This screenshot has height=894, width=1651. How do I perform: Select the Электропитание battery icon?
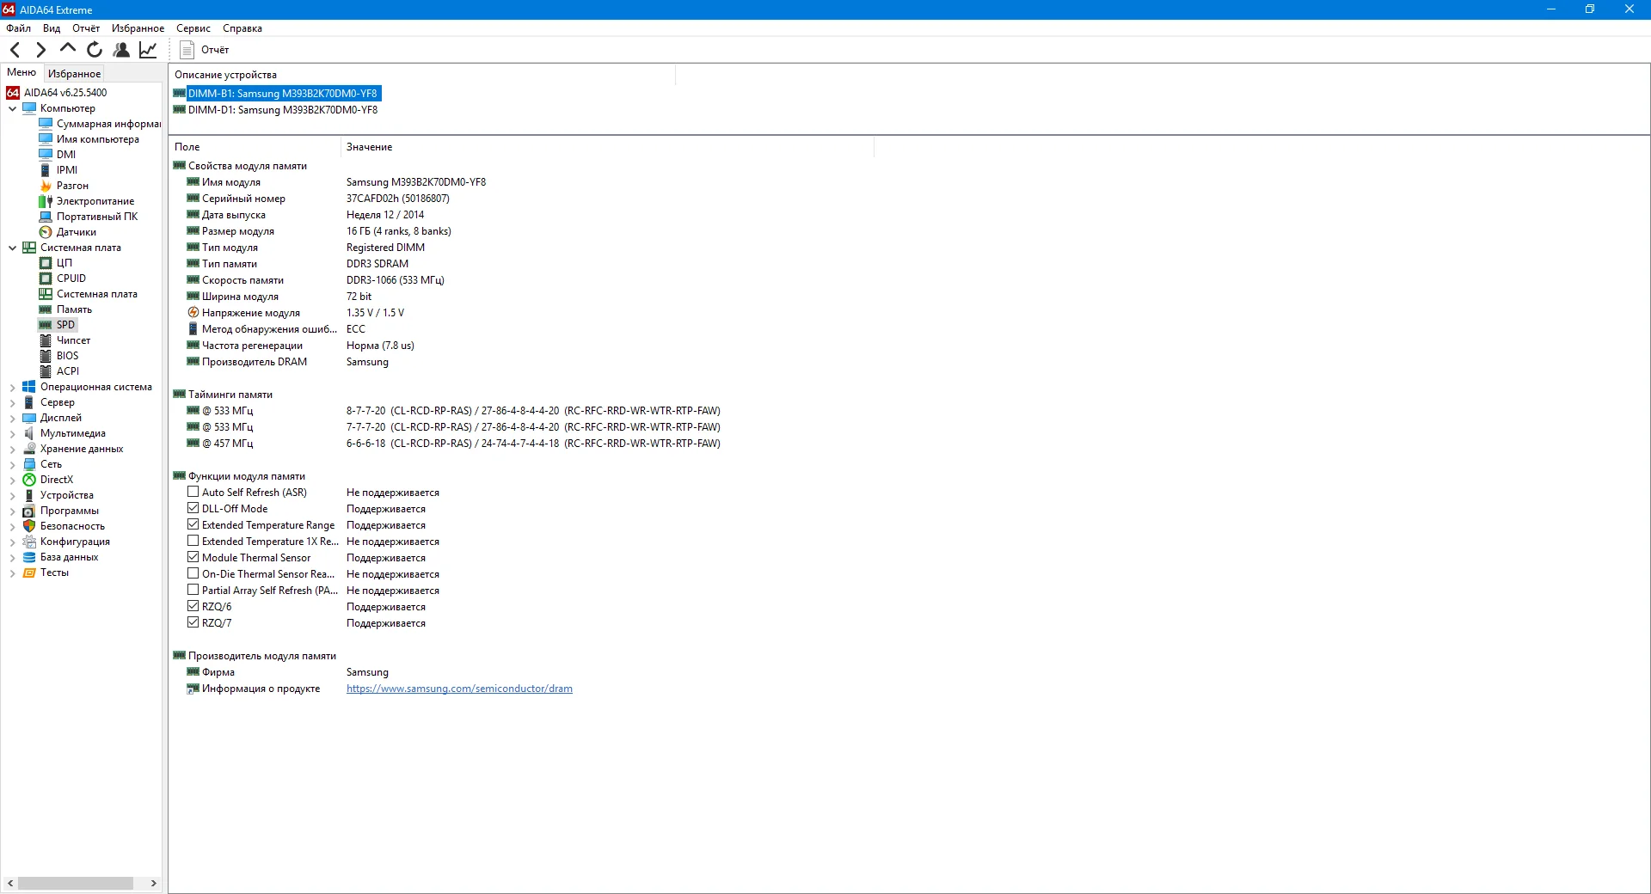coord(46,201)
